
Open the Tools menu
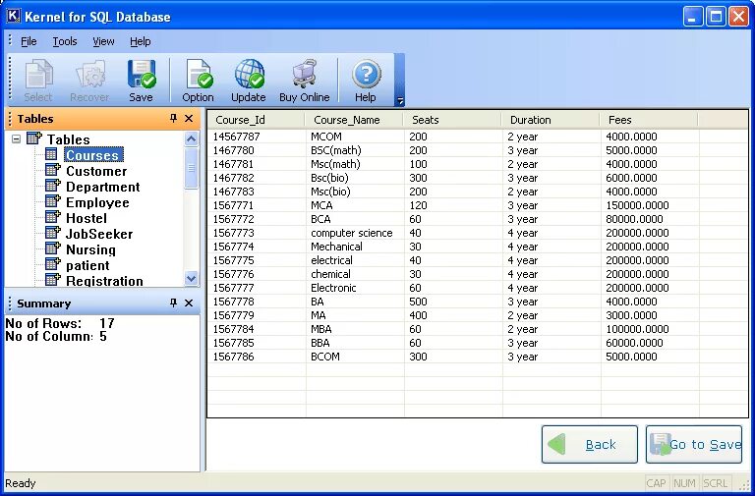pos(65,42)
